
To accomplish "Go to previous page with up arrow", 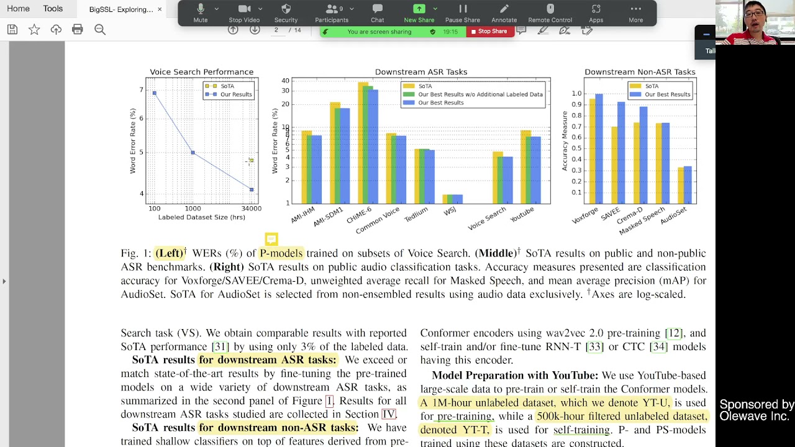I will (233, 30).
